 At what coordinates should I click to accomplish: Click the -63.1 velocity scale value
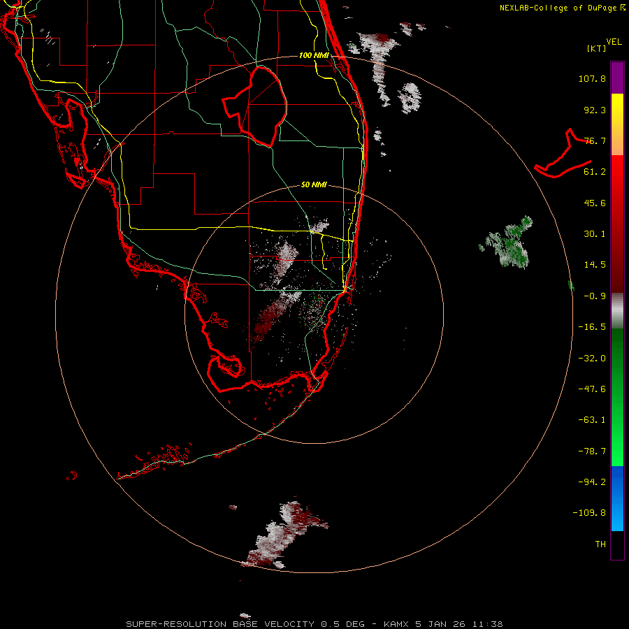(592, 420)
